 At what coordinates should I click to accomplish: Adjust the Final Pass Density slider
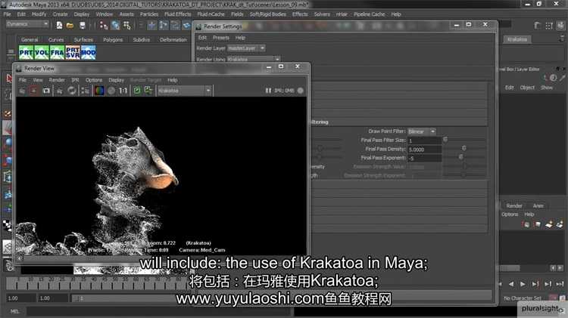pos(464,149)
